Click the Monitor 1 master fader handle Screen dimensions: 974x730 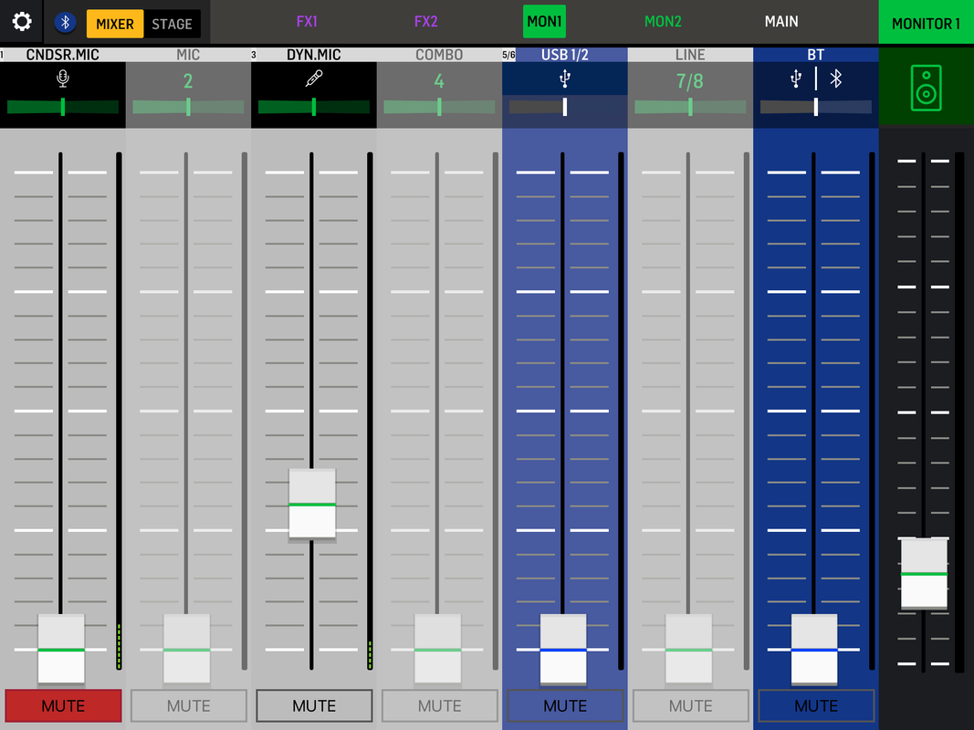click(925, 574)
